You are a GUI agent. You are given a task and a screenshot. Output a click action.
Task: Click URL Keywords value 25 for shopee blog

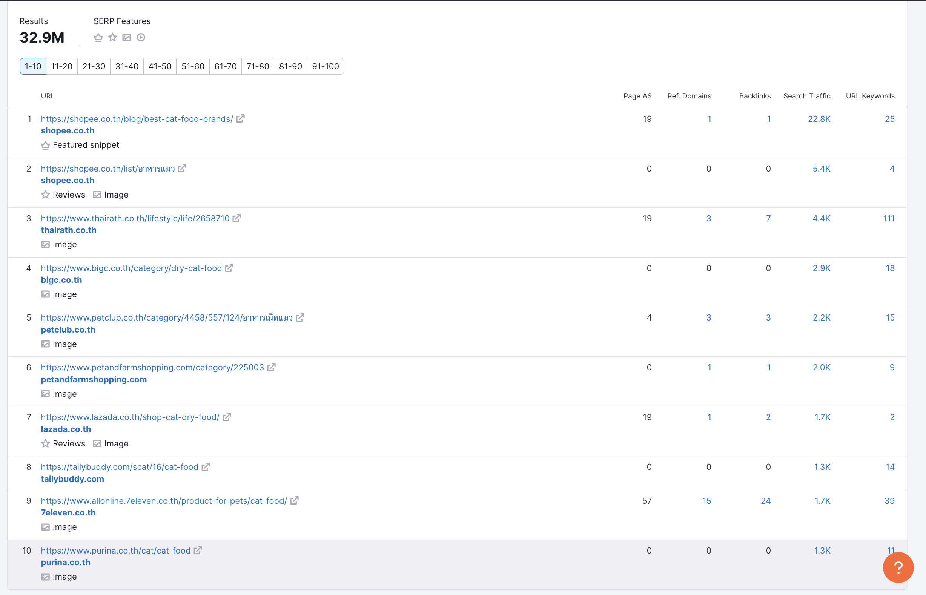pyautogui.click(x=890, y=119)
